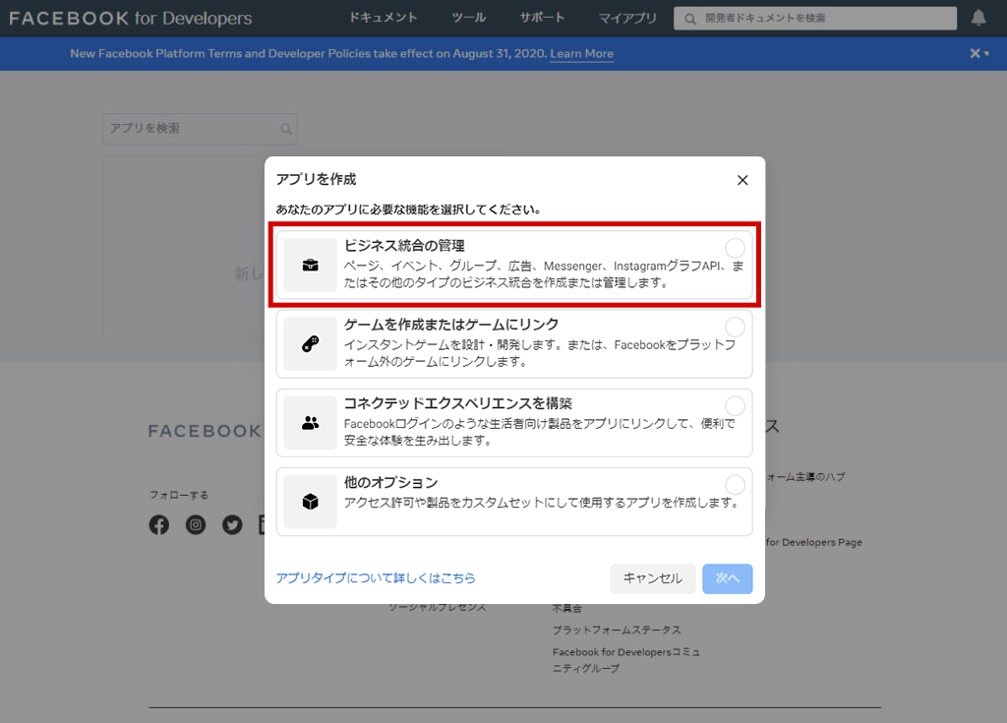Viewport: 1007px width, 723px height.
Task: Click the people icon for connected experiences
Action: [310, 423]
